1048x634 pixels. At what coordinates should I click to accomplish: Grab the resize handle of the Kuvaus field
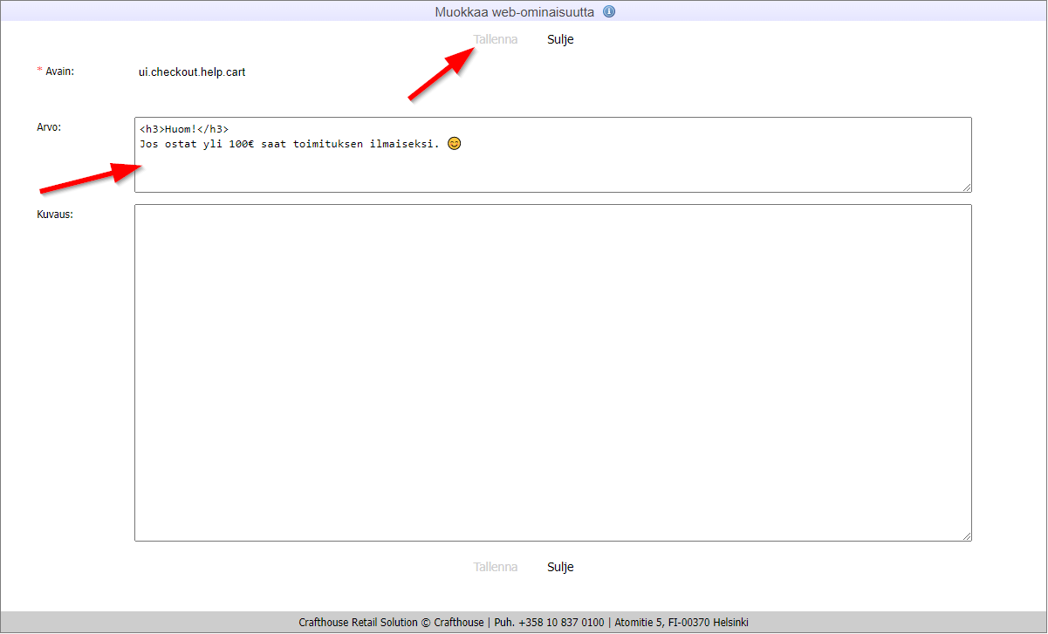pos(966,535)
